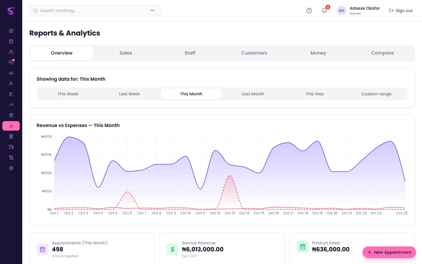This screenshot has height=264, width=422.
Task: Show data for This Year
Action: point(315,94)
